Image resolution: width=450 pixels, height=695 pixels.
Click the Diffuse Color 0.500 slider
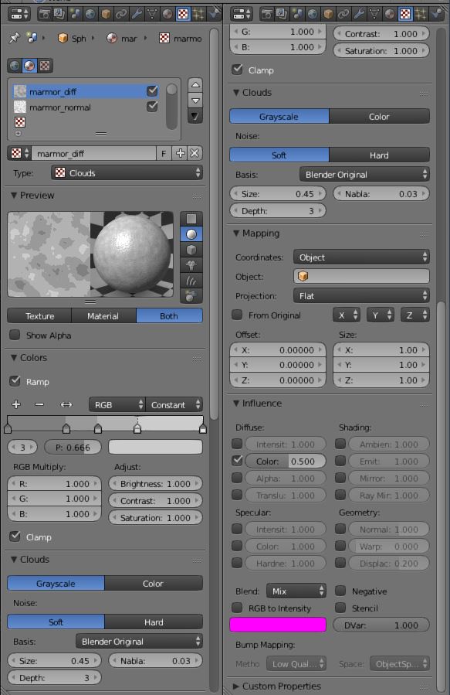(286, 461)
